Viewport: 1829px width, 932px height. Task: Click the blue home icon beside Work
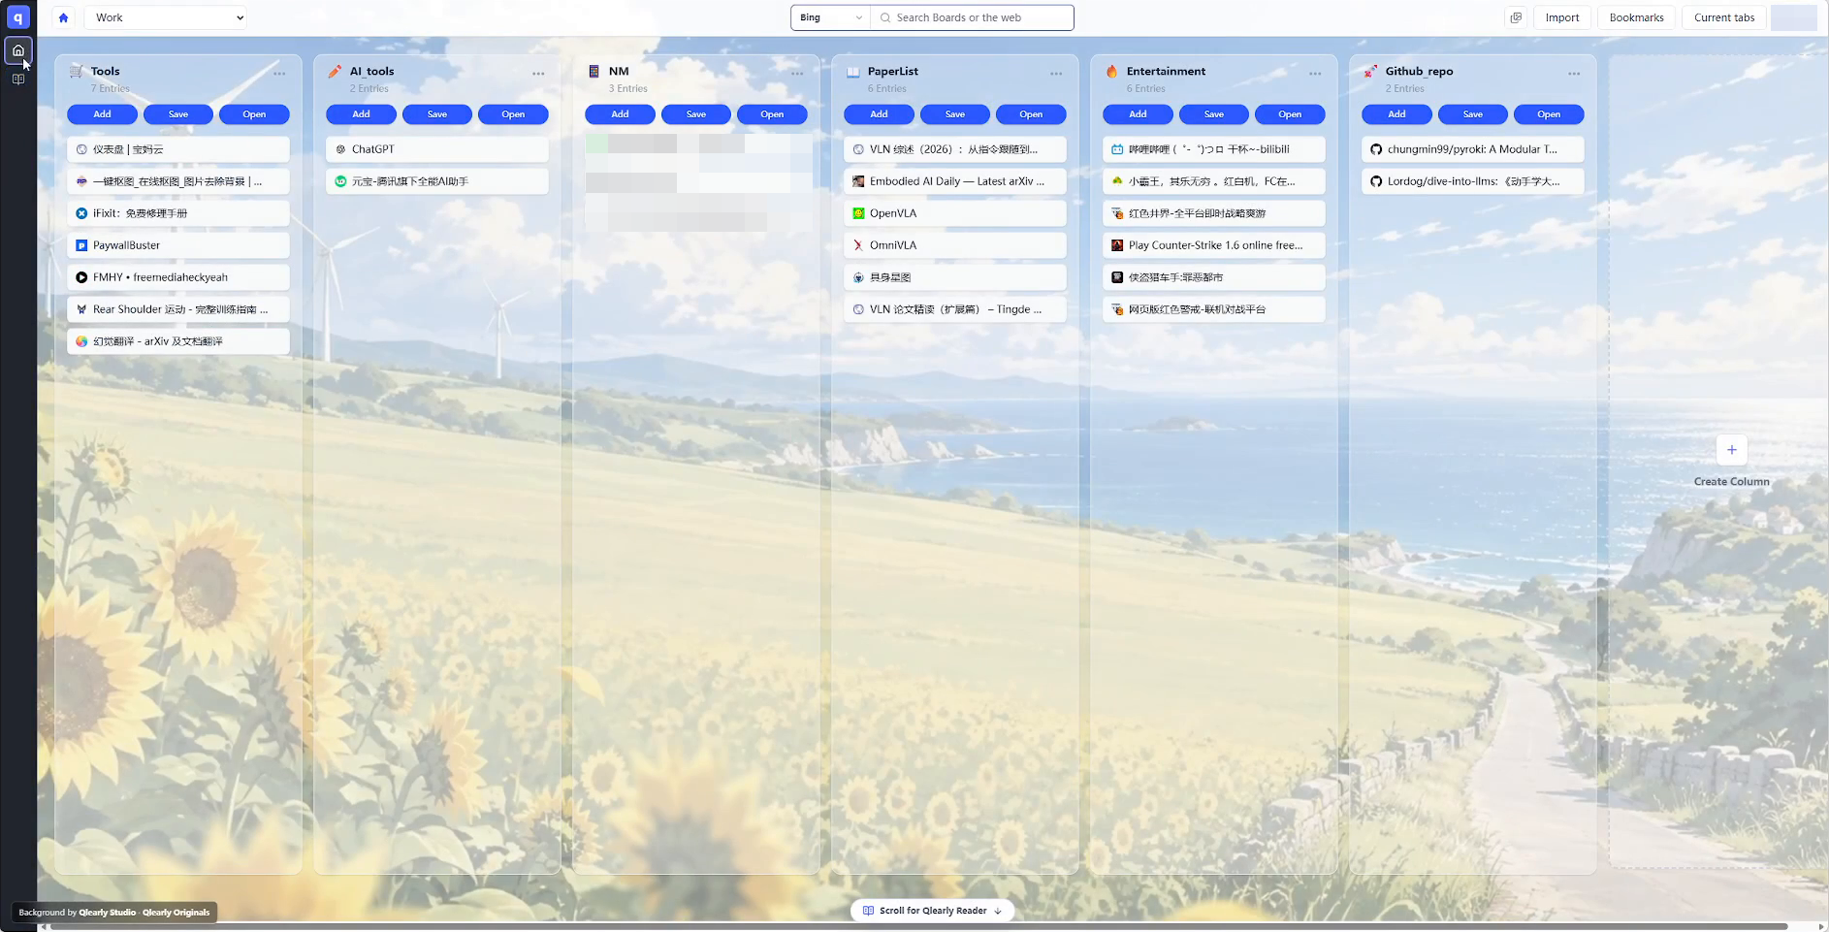coord(64,17)
